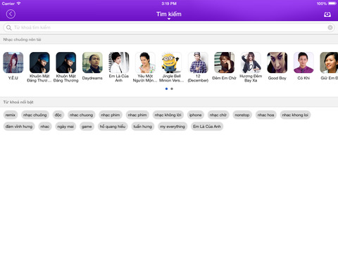Image resolution: width=338 pixels, height=253 pixels.
Task: Tap the Wi-Fi icon in status bar
Action: click(18, 4)
